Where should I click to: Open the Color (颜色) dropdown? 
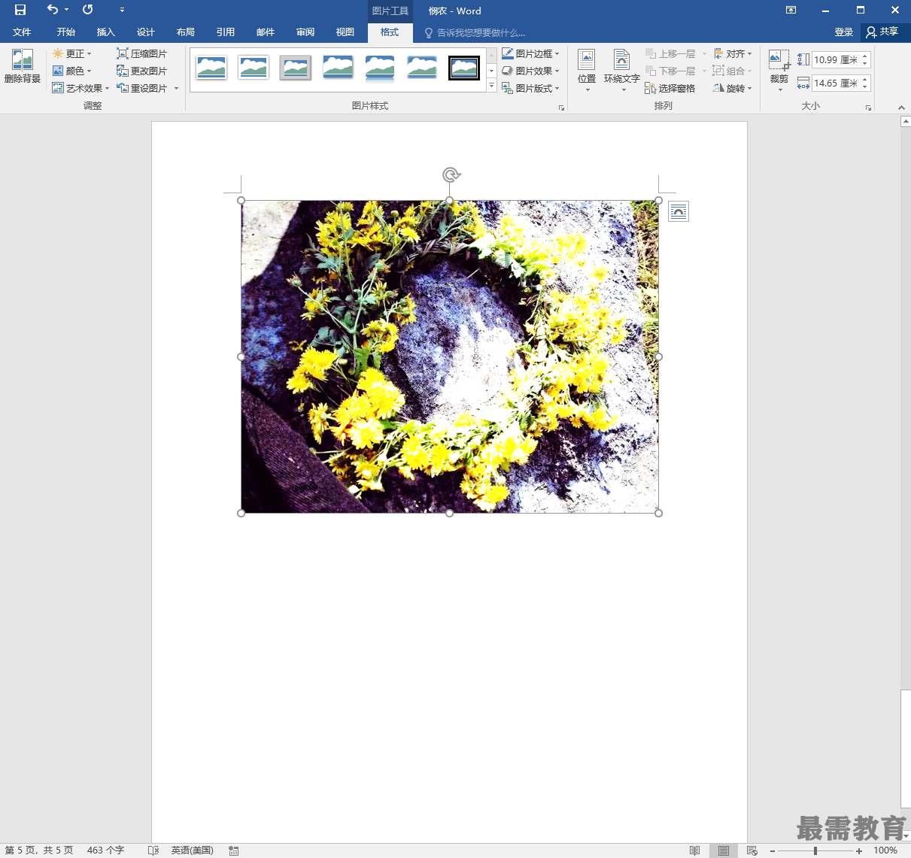point(72,71)
